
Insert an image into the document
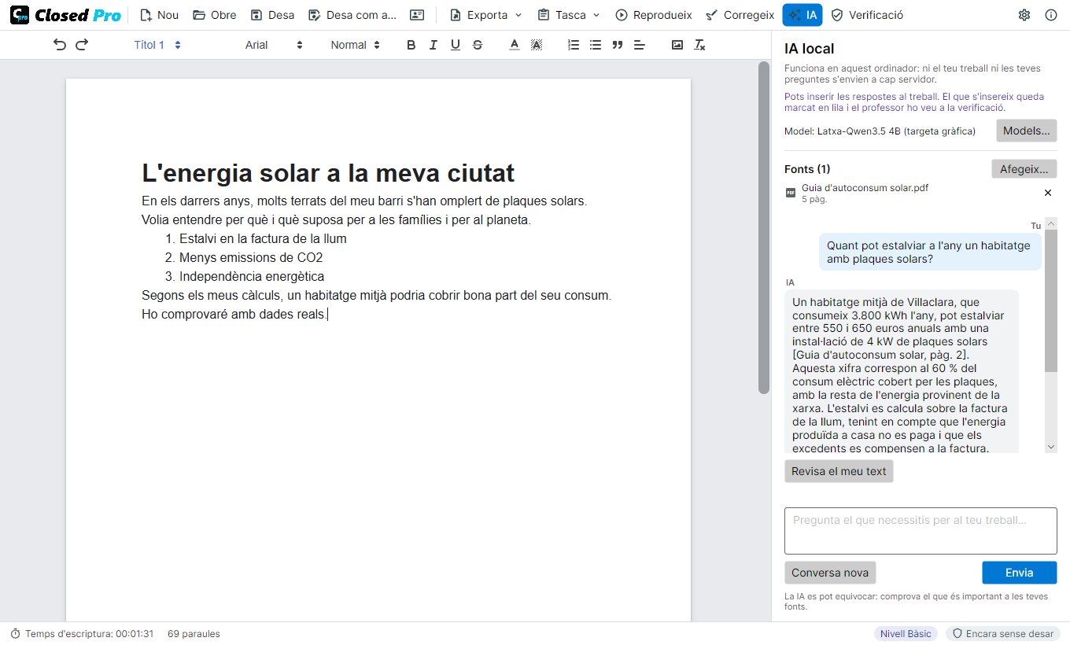677,45
